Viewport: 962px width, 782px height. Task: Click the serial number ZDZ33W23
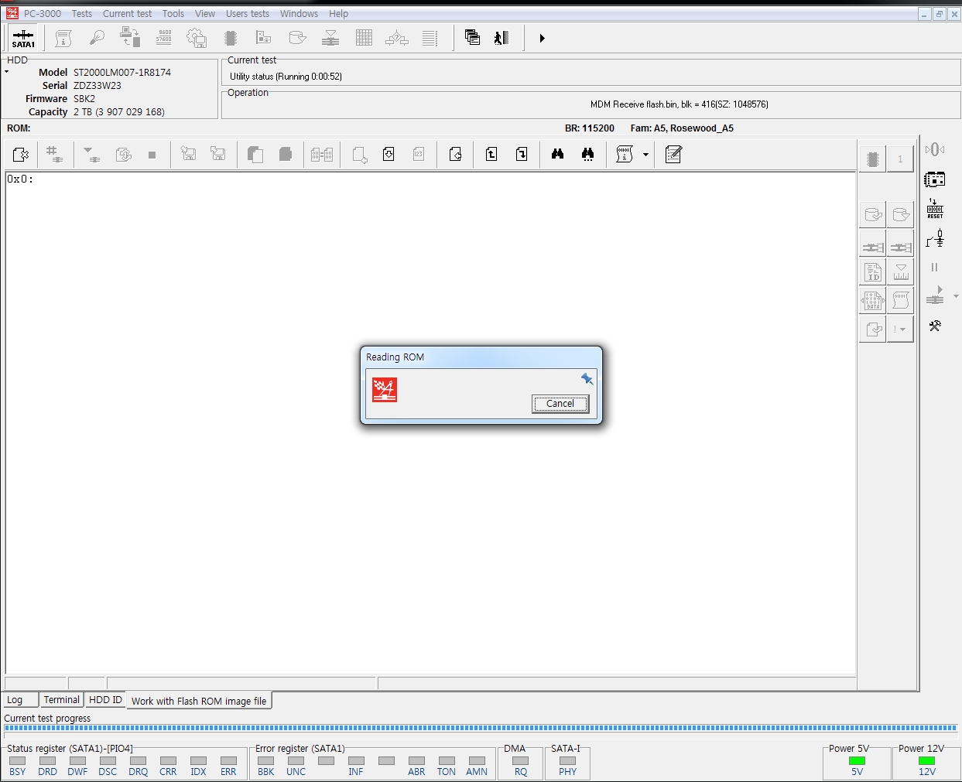coord(98,85)
